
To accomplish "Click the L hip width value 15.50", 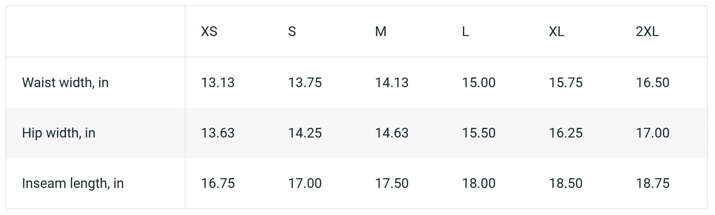I will click(479, 133).
